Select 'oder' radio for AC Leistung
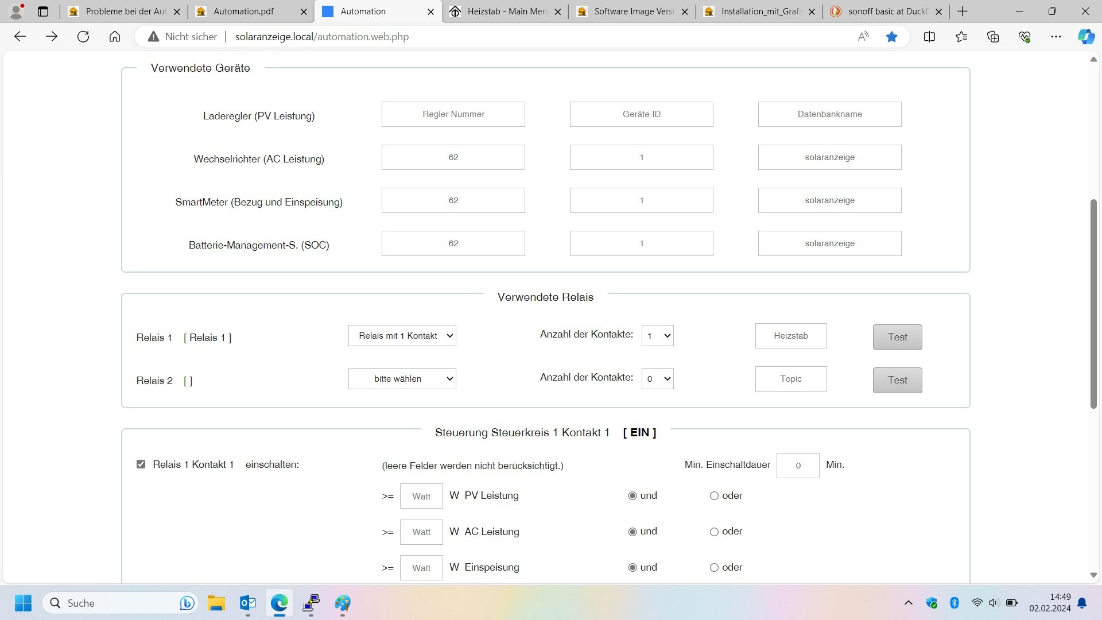This screenshot has width=1102, height=620. coord(714,532)
